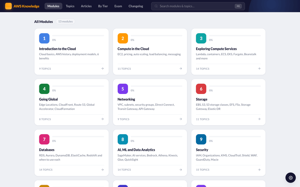300x187 pixels.
Task: Click "14 TOPICS" on Databases card
Action: (46, 170)
